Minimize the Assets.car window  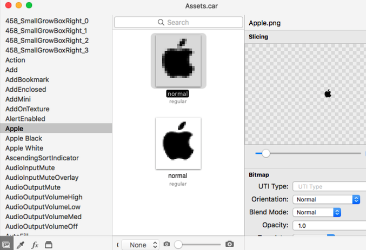[x=19, y=5]
